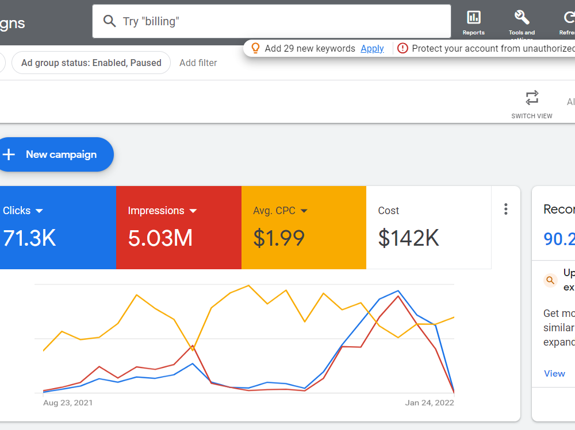Click the Switch View icon
This screenshot has width=575, height=430.
(531, 98)
